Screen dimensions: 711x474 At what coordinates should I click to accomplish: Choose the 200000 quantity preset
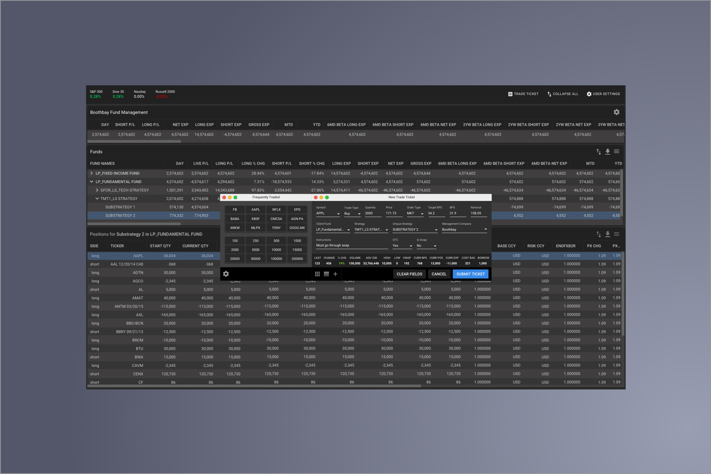click(297, 259)
